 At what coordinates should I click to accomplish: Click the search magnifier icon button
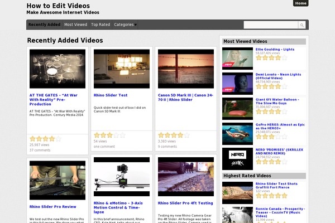pos(301,25)
